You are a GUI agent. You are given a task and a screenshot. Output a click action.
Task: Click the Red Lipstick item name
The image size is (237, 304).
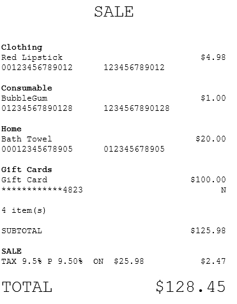pyautogui.click(x=32, y=57)
